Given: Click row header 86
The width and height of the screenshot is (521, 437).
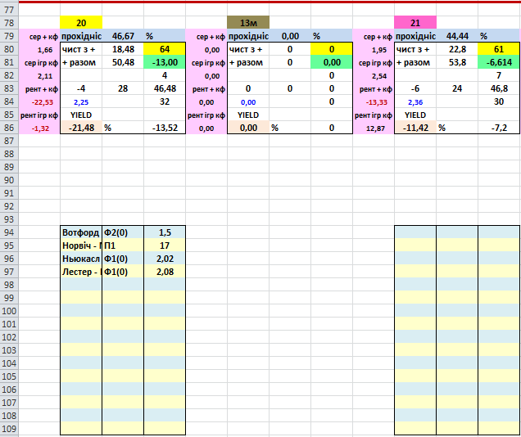Looking at the screenshot, I should (9, 128).
